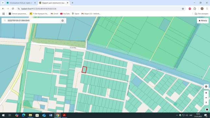Open Outlook from the taskbar
The image size is (210, 118).
(x=44, y=115)
